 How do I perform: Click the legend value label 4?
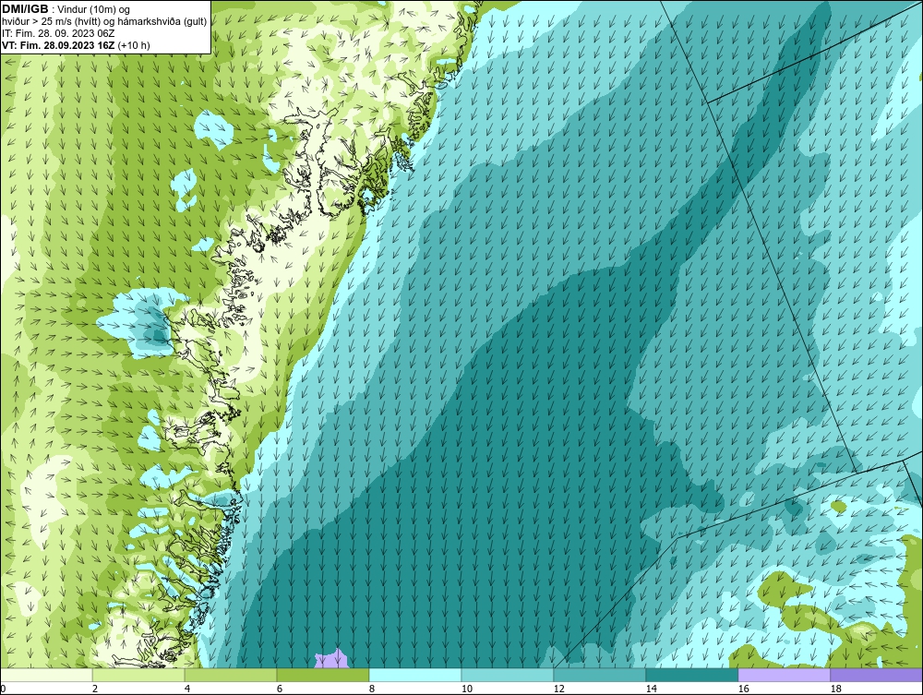click(x=187, y=689)
